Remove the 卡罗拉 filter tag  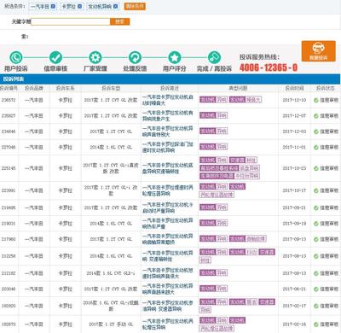80,6
